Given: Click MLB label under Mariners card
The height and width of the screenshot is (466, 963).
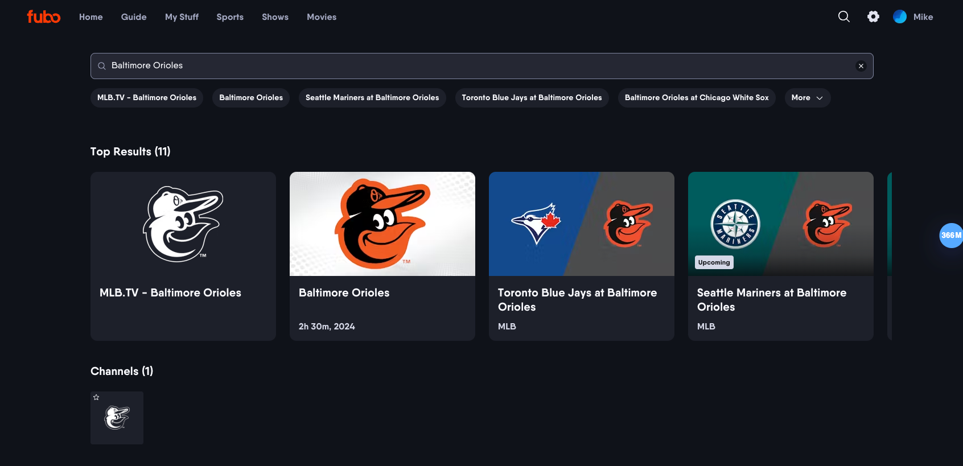Looking at the screenshot, I should tap(706, 327).
